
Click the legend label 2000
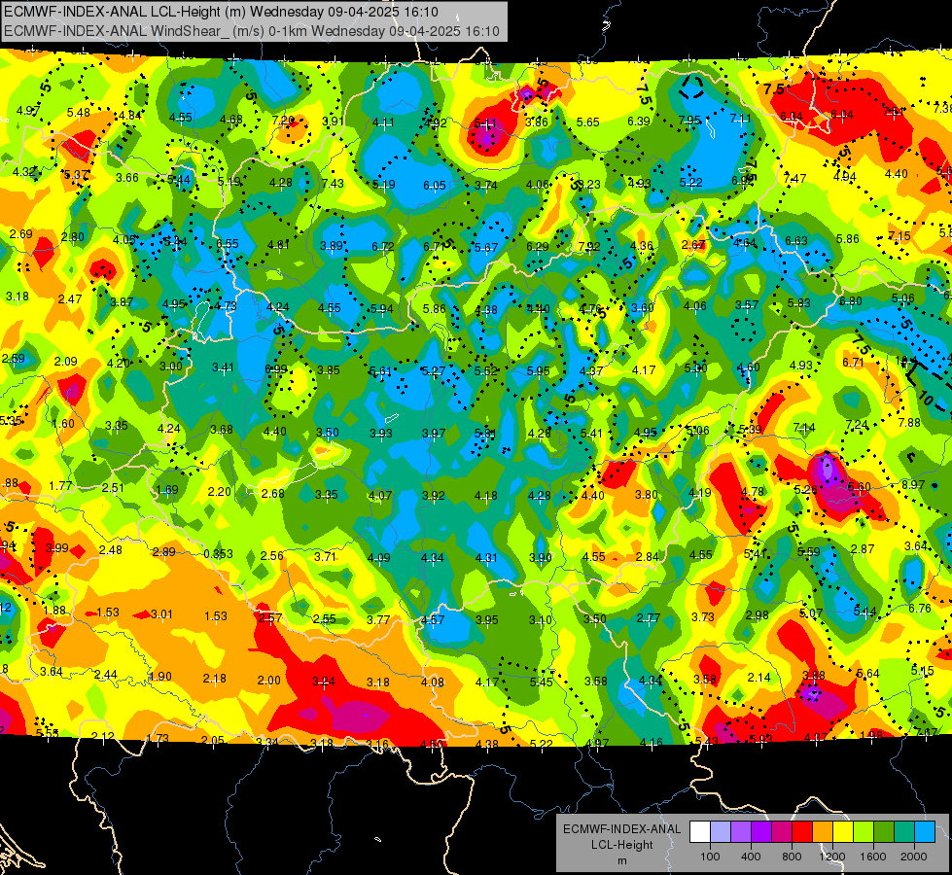[913, 857]
